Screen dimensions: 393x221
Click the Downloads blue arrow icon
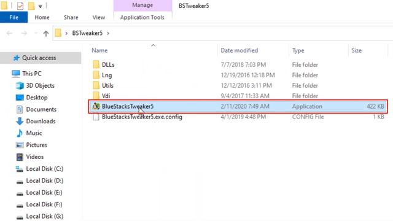coord(20,122)
